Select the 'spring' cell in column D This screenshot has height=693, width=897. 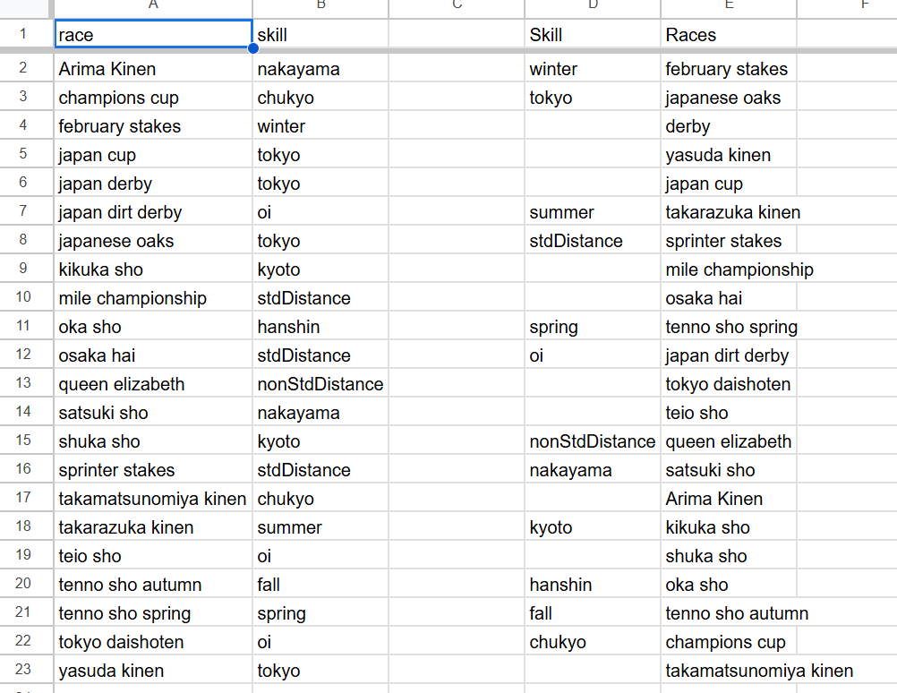point(593,326)
